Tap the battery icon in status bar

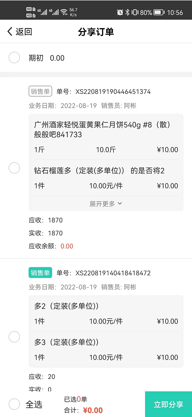tap(159, 12)
